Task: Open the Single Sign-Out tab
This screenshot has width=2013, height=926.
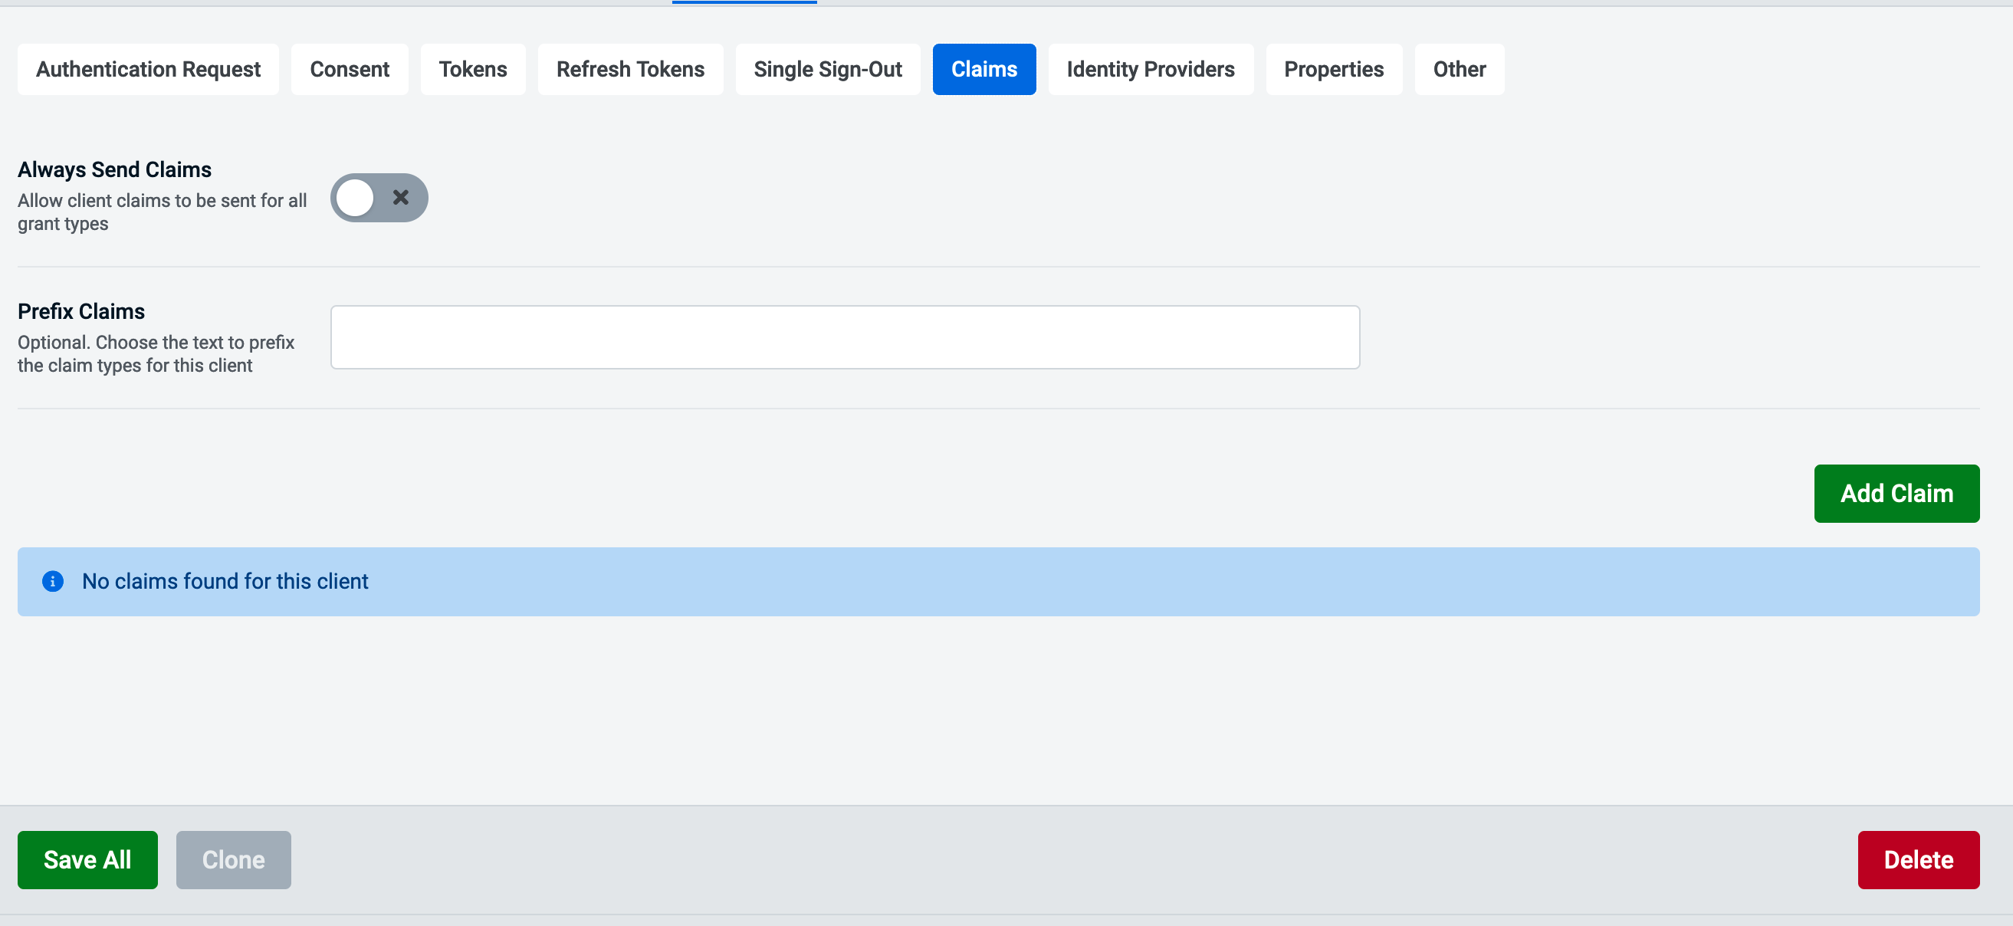Action: coord(828,68)
